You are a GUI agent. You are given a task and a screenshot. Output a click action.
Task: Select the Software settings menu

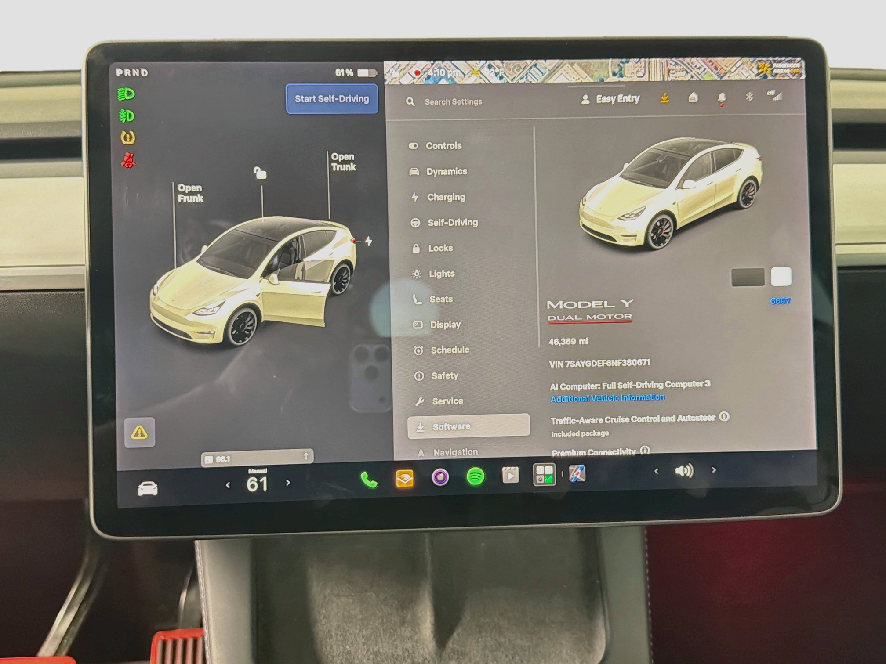[x=468, y=426]
